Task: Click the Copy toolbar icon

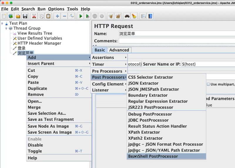Action: click(41, 16)
